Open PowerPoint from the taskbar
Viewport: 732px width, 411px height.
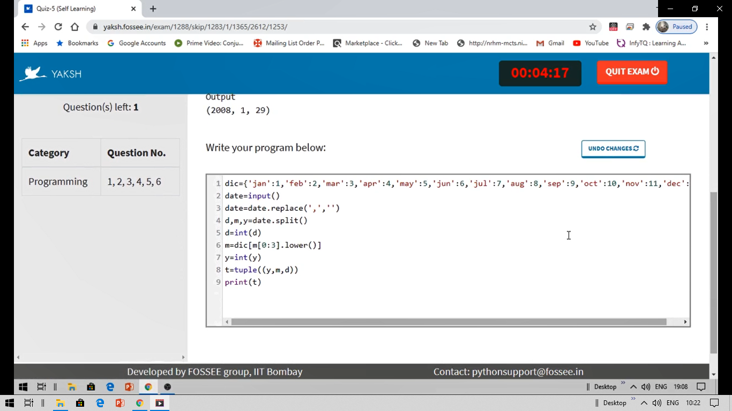129,386
